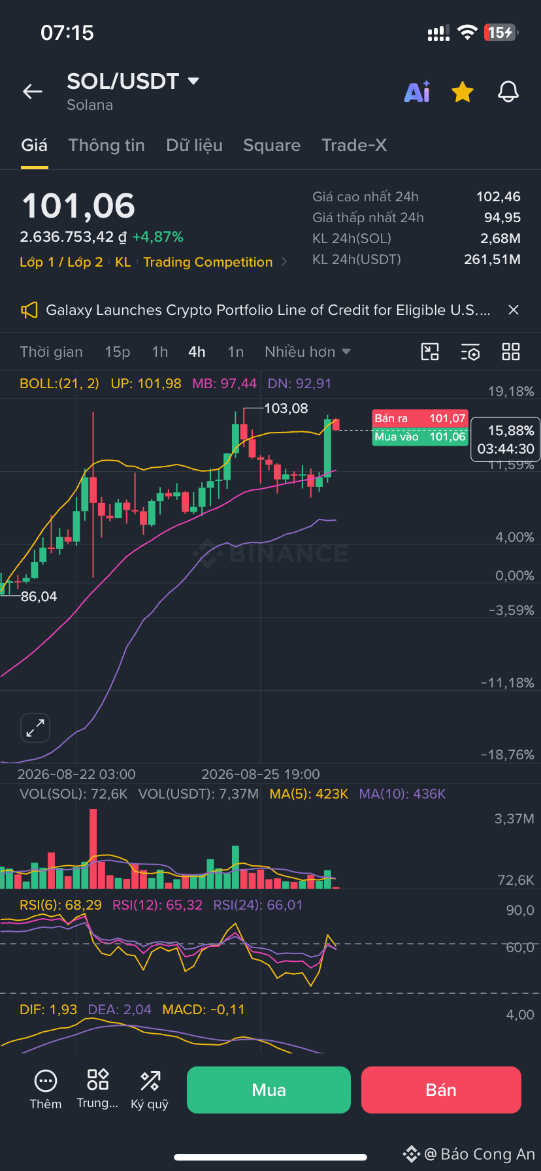Image resolution: width=541 pixels, height=1171 pixels.
Task: Open the Thêm more options icon
Action: click(x=46, y=1089)
